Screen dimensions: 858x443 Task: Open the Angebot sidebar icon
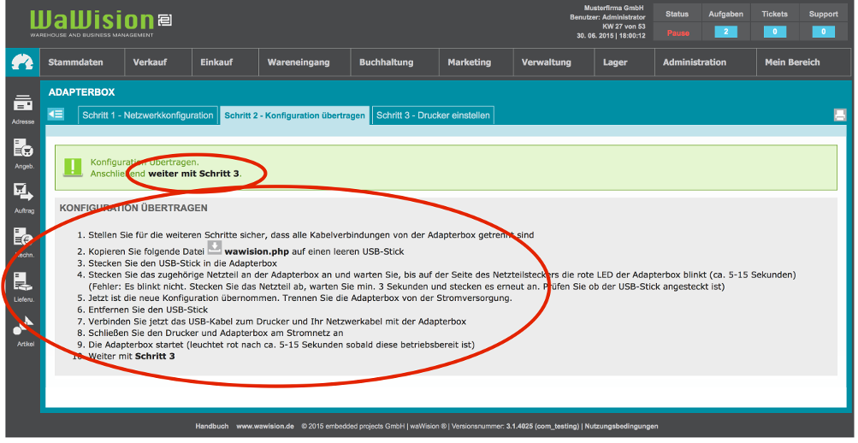click(x=23, y=149)
